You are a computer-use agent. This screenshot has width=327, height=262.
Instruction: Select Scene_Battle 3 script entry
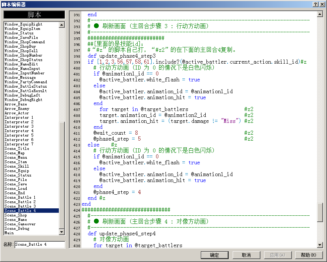[31, 206]
